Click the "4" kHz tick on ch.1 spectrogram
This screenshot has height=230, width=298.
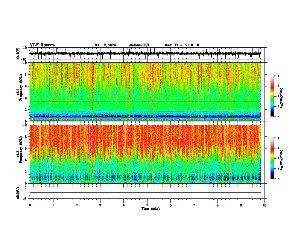(x=26, y=98)
